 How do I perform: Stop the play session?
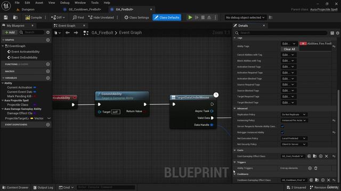pos(203,18)
